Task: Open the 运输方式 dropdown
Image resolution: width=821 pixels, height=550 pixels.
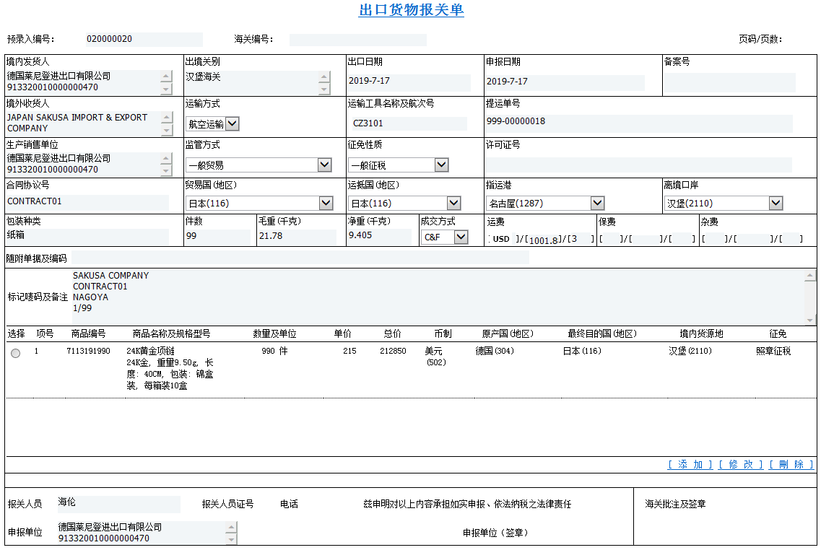Action: tap(232, 124)
